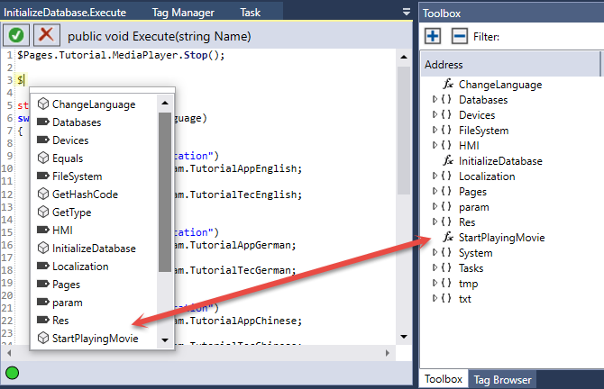Choose GetHashCode from autocomplete popup
The height and width of the screenshot is (389, 604).
pyautogui.click(x=85, y=194)
